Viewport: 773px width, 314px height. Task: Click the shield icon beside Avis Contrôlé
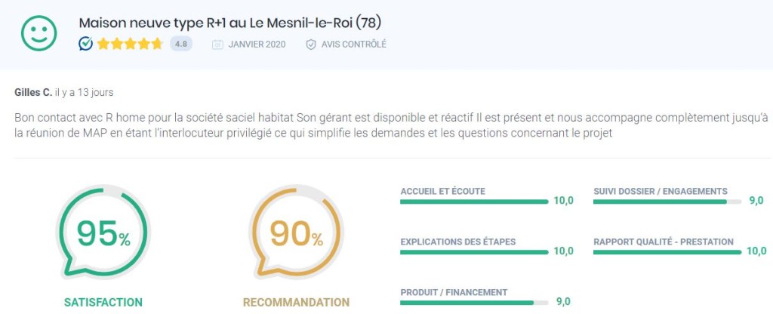point(310,45)
